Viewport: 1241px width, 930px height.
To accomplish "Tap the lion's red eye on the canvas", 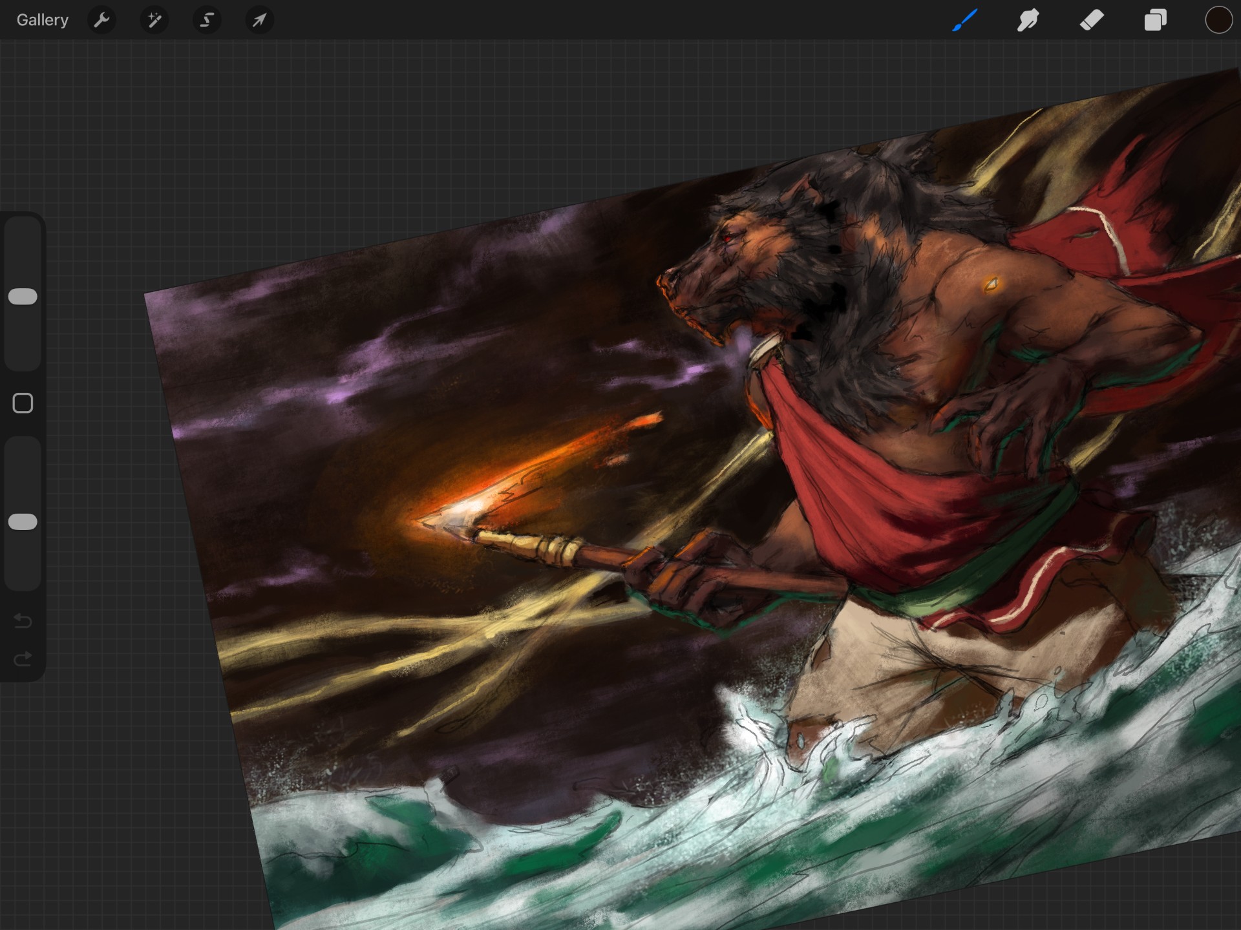I will tap(728, 238).
